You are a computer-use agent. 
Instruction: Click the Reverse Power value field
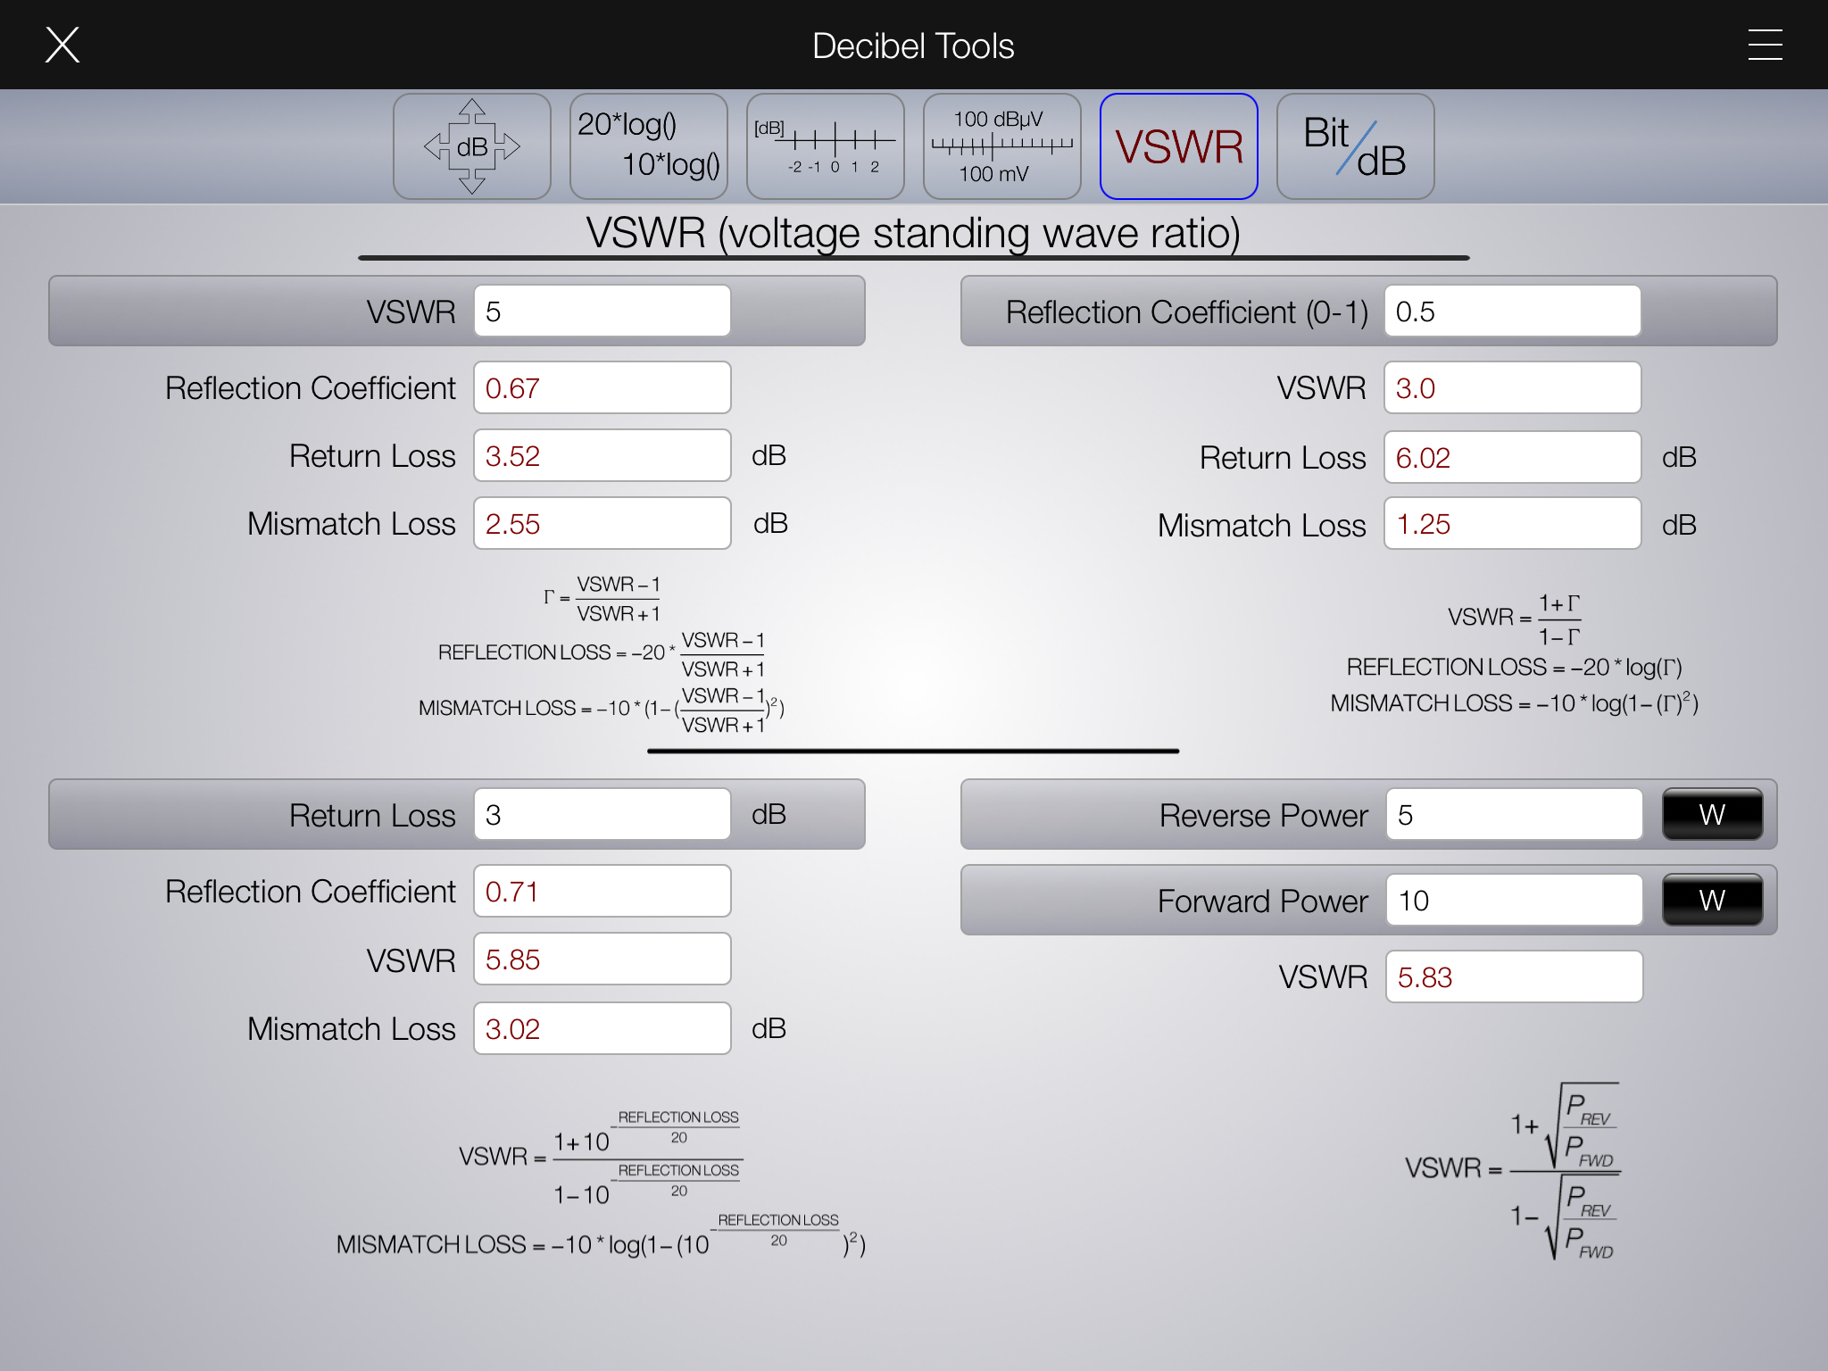(1514, 815)
